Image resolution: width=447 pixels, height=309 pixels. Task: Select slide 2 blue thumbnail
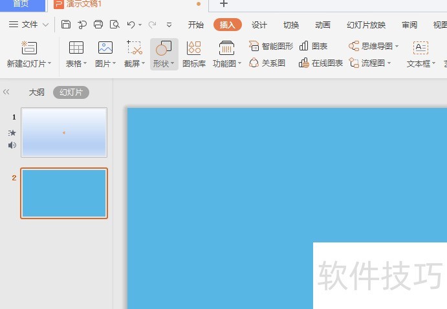pyautogui.click(x=64, y=193)
